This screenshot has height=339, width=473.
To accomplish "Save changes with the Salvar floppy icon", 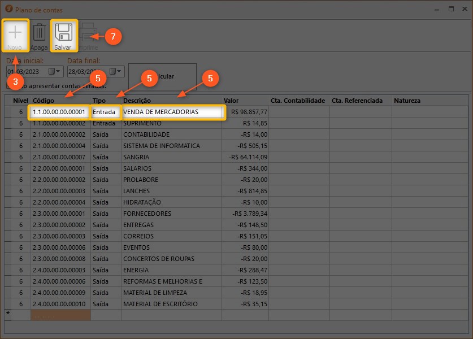I will (x=63, y=33).
